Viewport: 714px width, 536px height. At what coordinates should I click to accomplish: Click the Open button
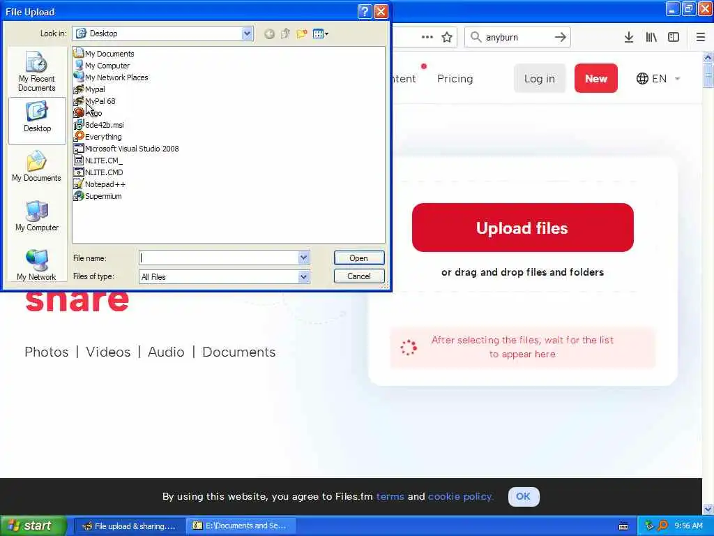click(359, 258)
